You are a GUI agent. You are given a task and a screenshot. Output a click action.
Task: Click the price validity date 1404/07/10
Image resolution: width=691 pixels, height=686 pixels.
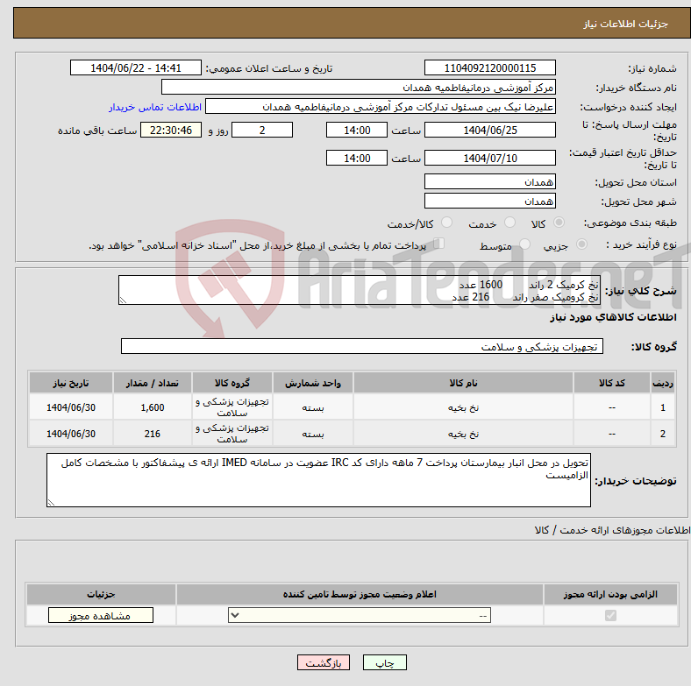tap(489, 158)
